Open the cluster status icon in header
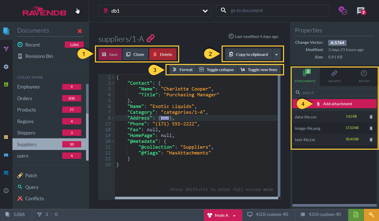 (343, 11)
